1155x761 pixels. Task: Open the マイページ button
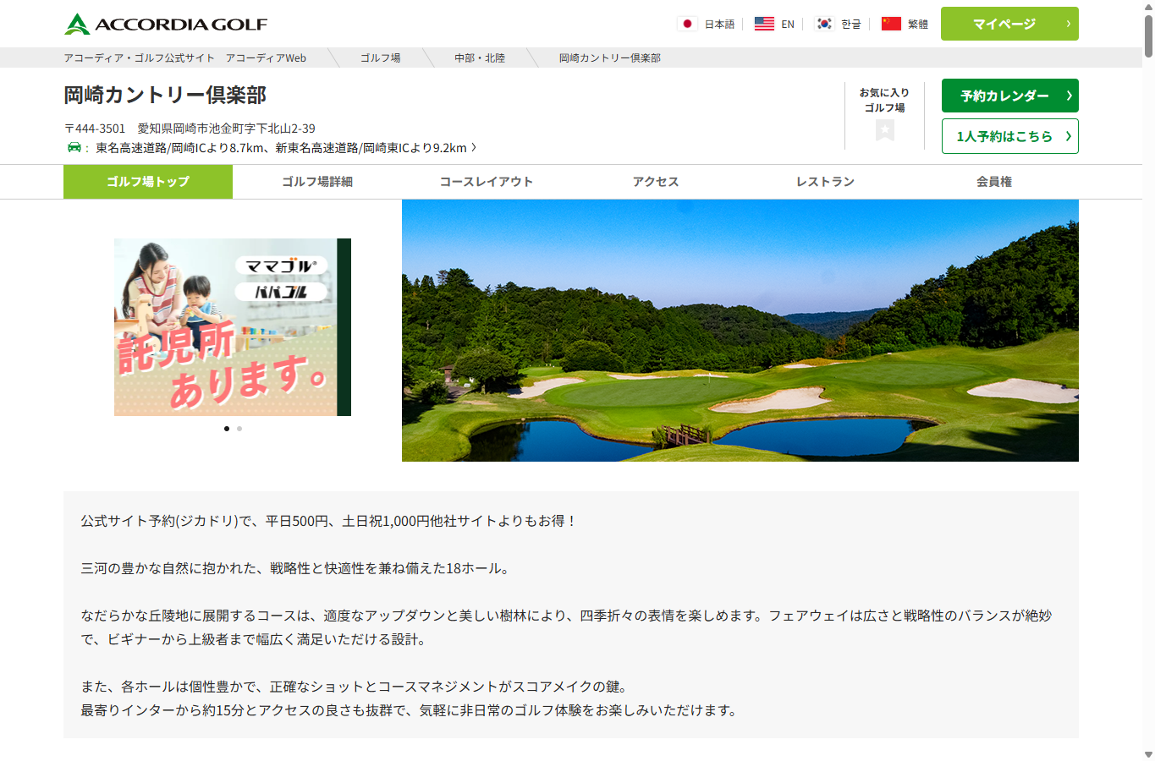[x=1009, y=24]
